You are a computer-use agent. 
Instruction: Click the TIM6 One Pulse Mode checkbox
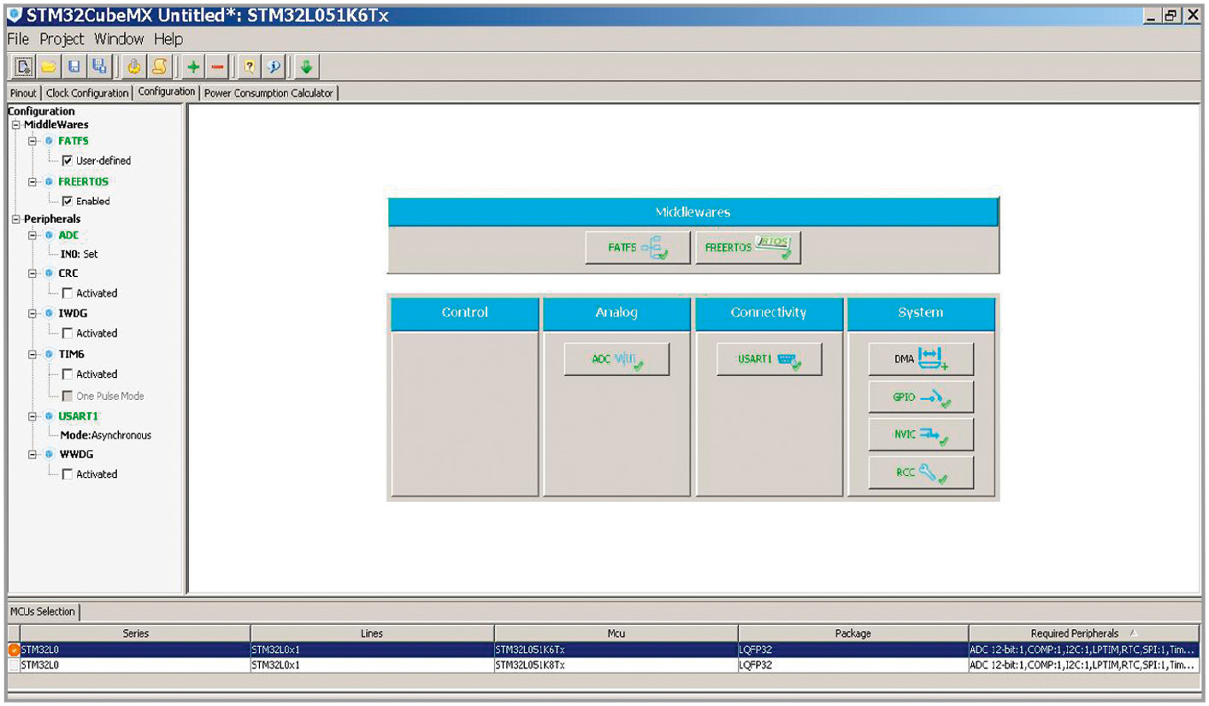tap(68, 397)
